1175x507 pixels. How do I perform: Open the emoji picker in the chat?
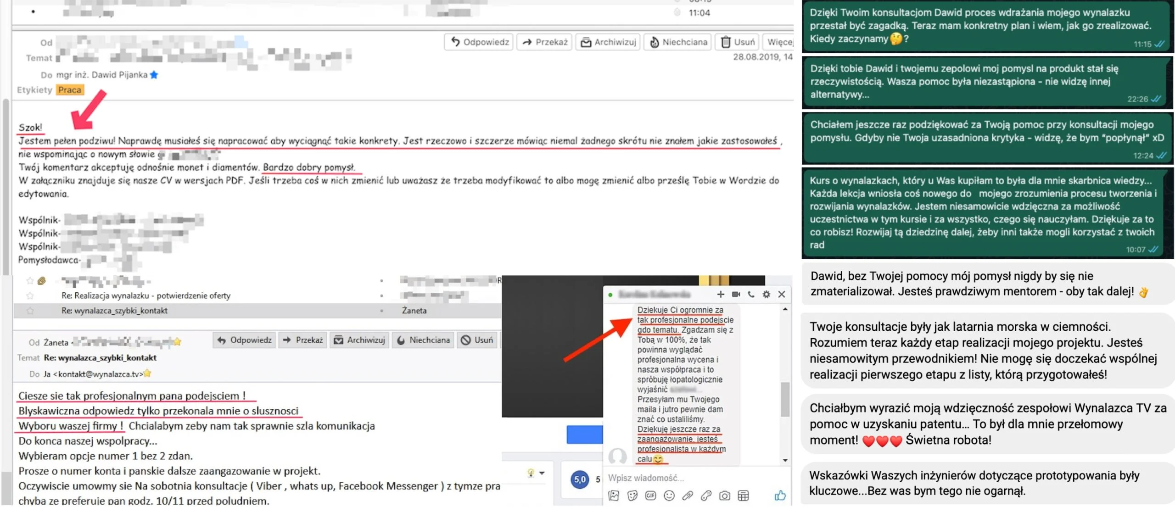pyautogui.click(x=669, y=496)
